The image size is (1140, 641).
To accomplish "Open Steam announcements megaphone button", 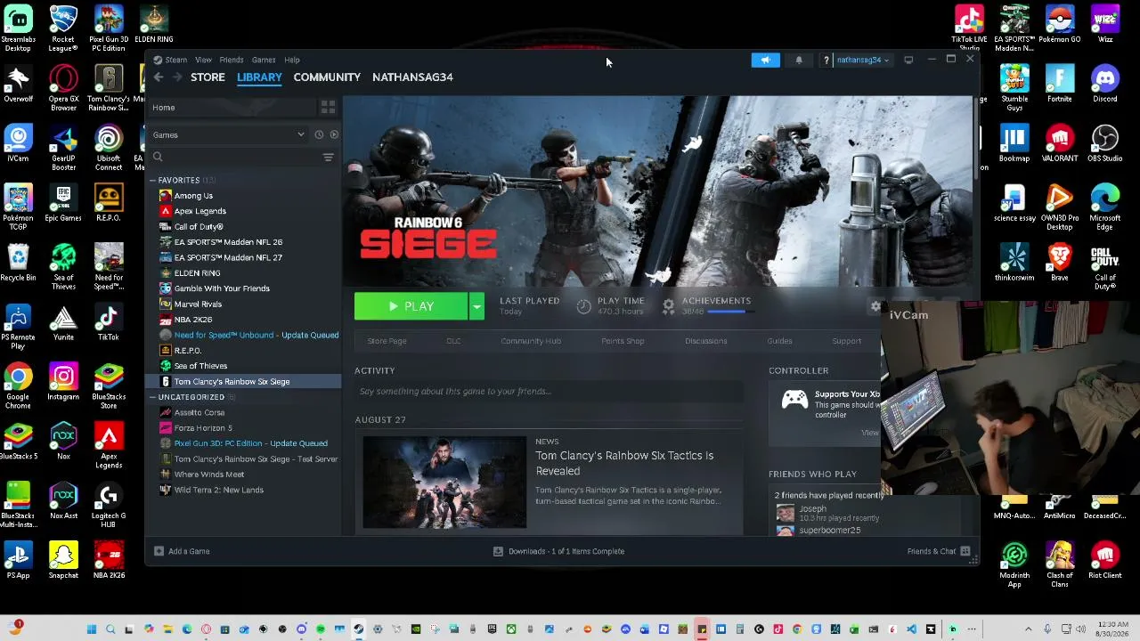I will pyautogui.click(x=765, y=60).
